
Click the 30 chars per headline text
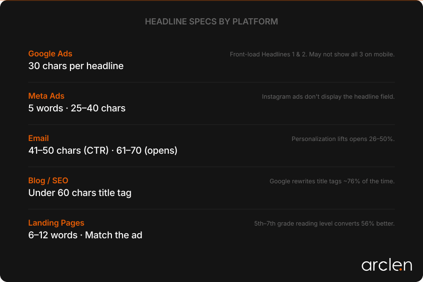tap(76, 66)
